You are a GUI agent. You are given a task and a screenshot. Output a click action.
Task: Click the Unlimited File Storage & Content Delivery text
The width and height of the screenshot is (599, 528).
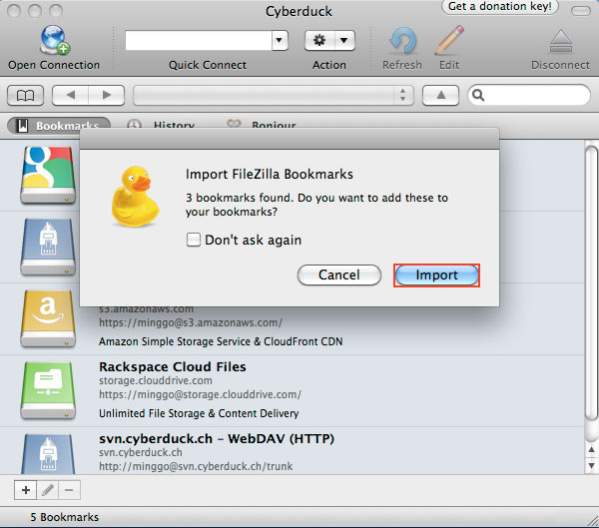coord(199,413)
